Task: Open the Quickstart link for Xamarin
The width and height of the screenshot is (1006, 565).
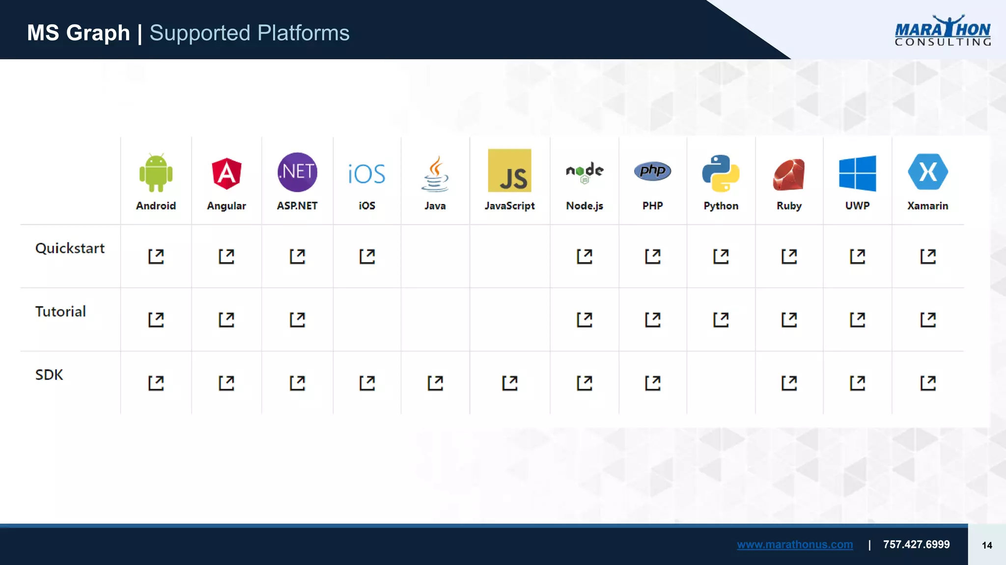Action: coord(928,256)
